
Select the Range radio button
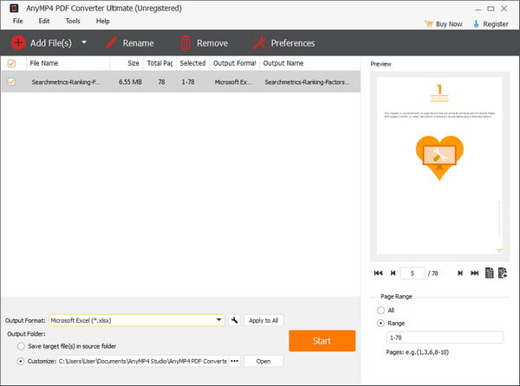pos(380,323)
